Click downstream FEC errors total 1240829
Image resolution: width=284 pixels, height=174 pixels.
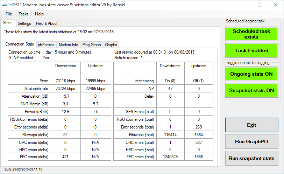pyautogui.click(x=170, y=157)
